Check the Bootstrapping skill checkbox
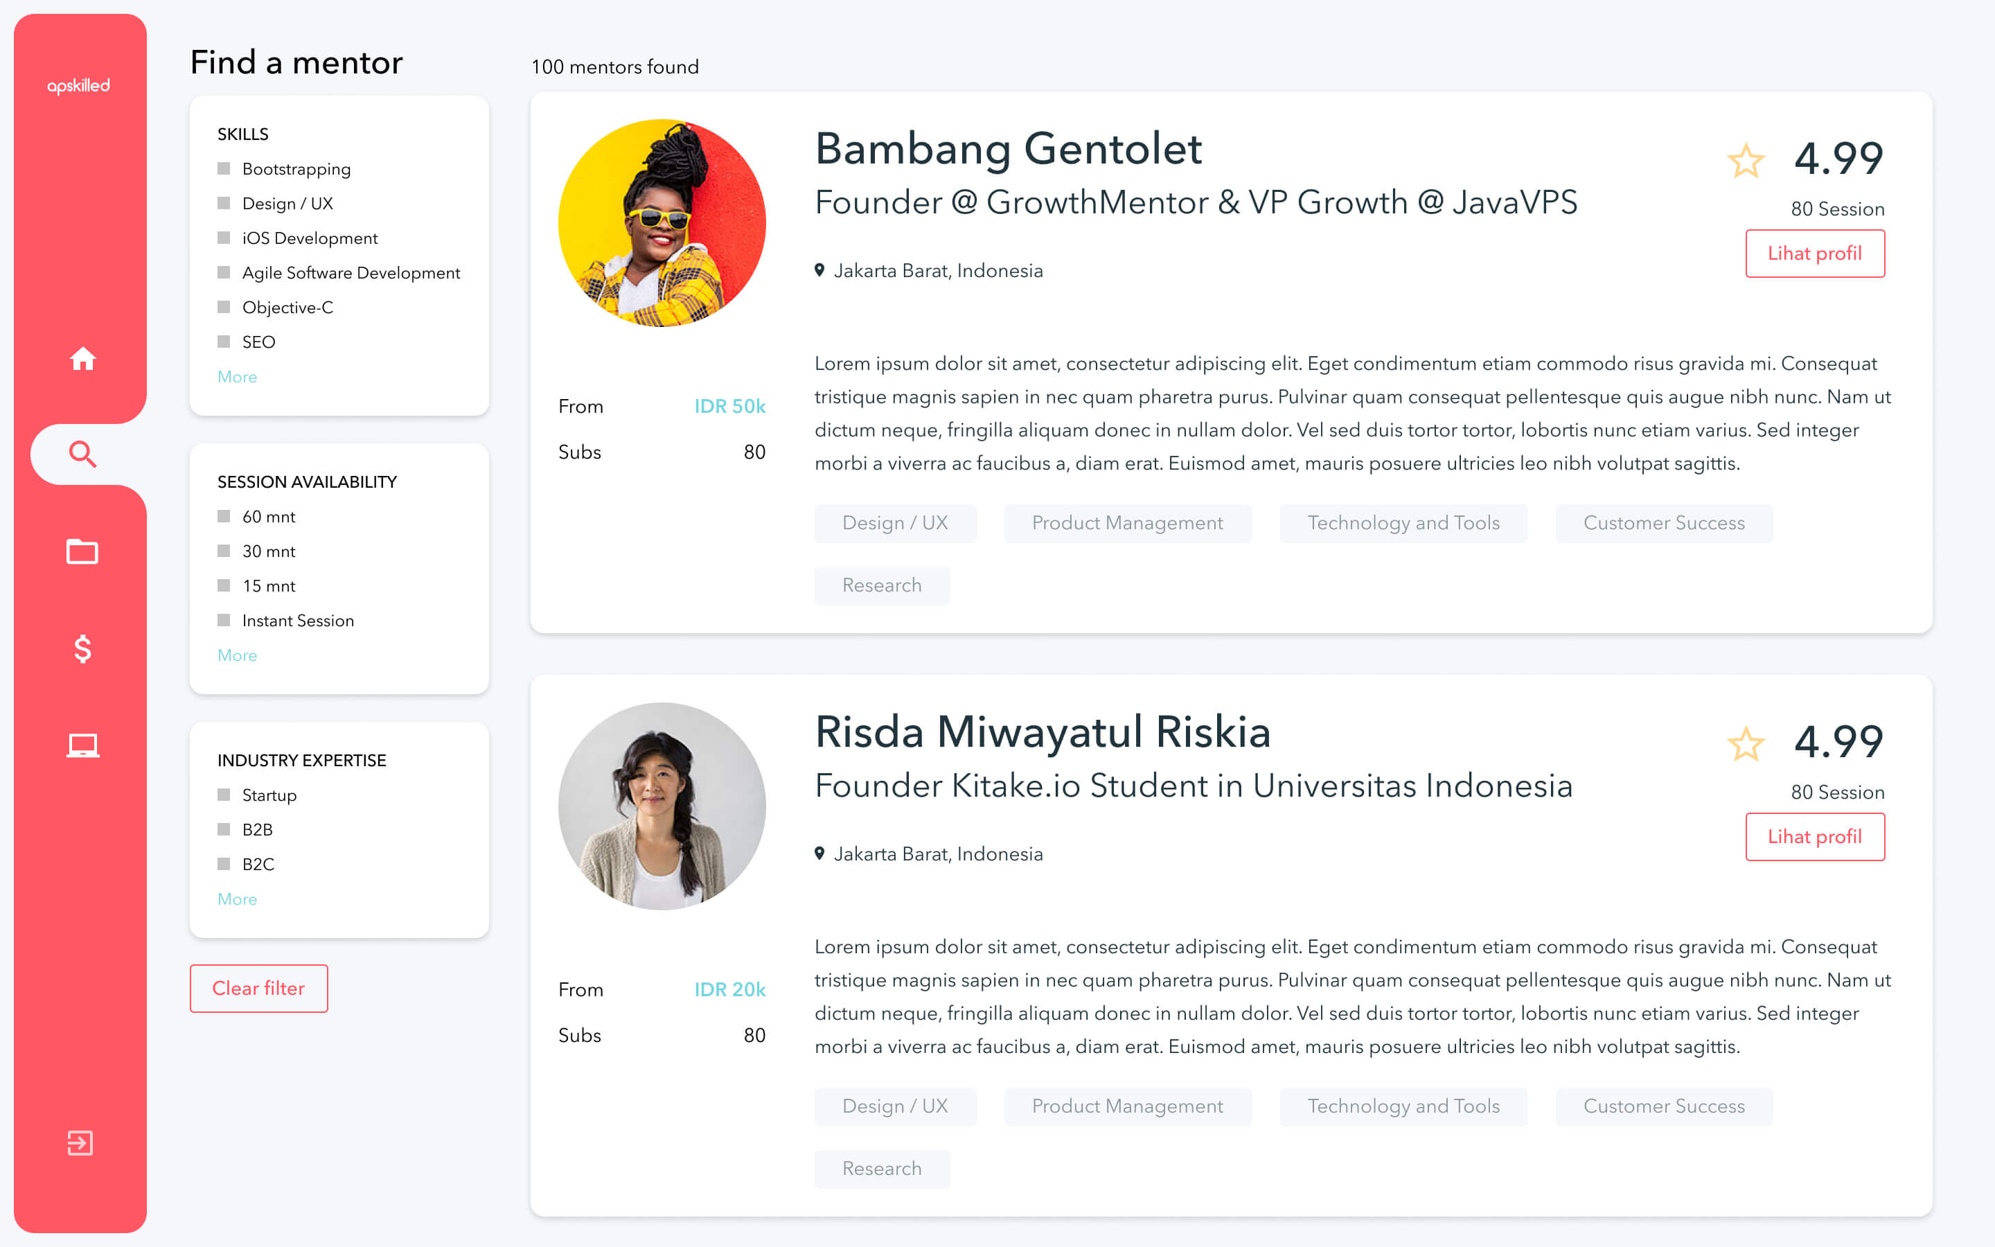 (224, 169)
